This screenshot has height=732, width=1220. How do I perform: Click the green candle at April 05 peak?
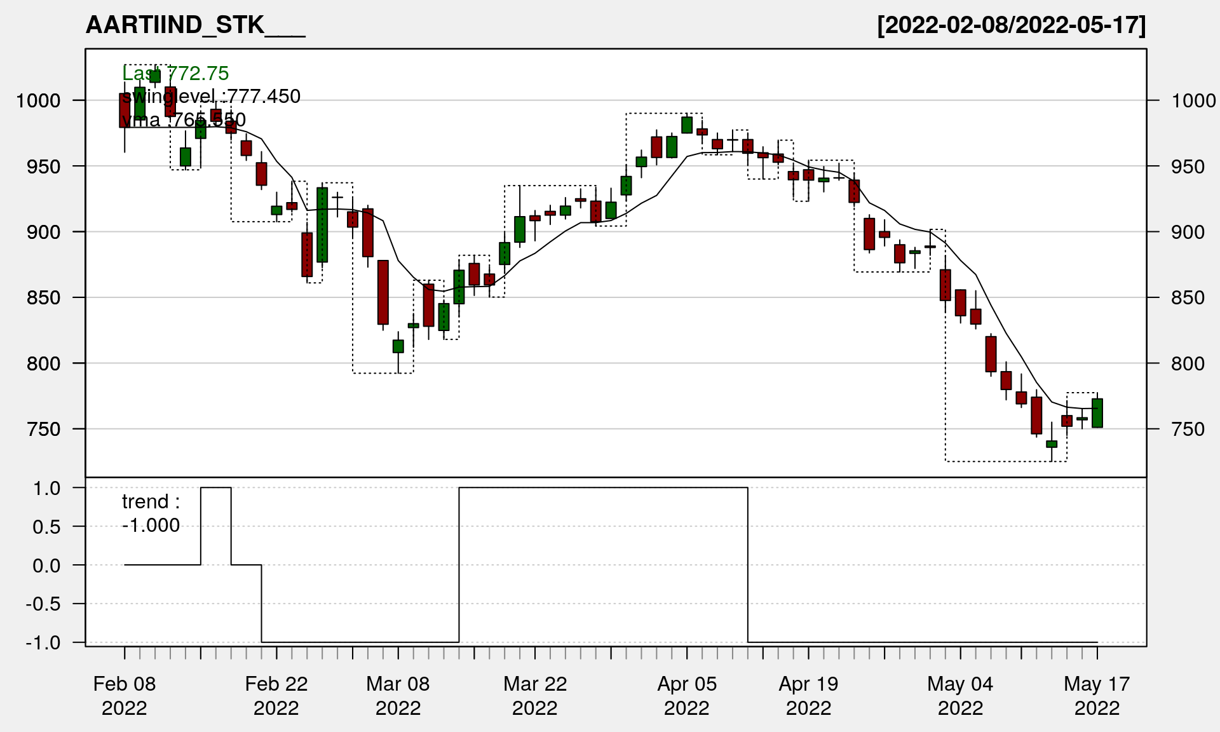coord(687,125)
